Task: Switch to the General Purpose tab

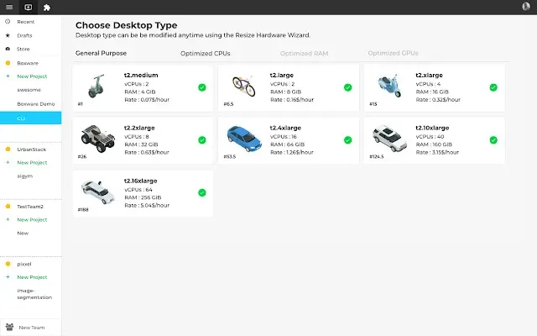Action: [x=101, y=53]
